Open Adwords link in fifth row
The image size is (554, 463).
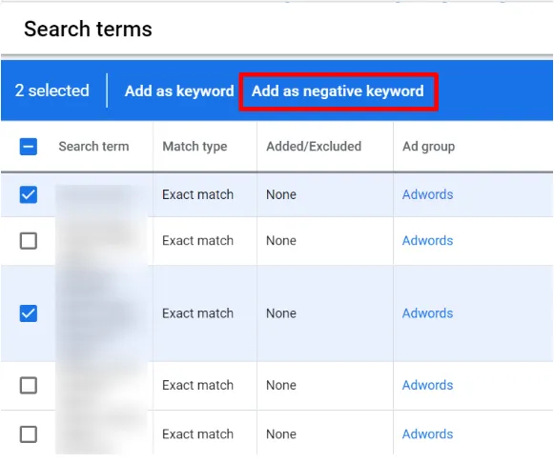click(427, 434)
